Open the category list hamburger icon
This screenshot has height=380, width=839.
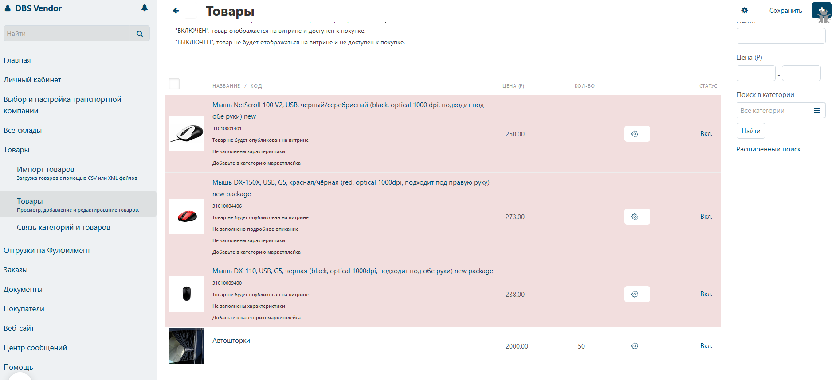click(x=816, y=110)
